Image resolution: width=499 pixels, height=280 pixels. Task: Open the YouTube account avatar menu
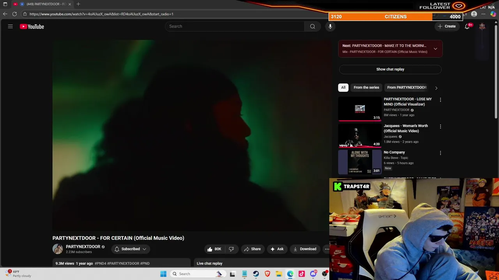pyautogui.click(x=482, y=26)
